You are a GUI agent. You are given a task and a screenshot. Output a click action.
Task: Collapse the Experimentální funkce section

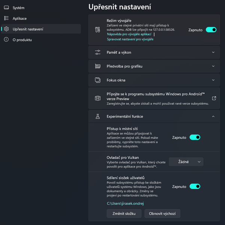coord(213,117)
